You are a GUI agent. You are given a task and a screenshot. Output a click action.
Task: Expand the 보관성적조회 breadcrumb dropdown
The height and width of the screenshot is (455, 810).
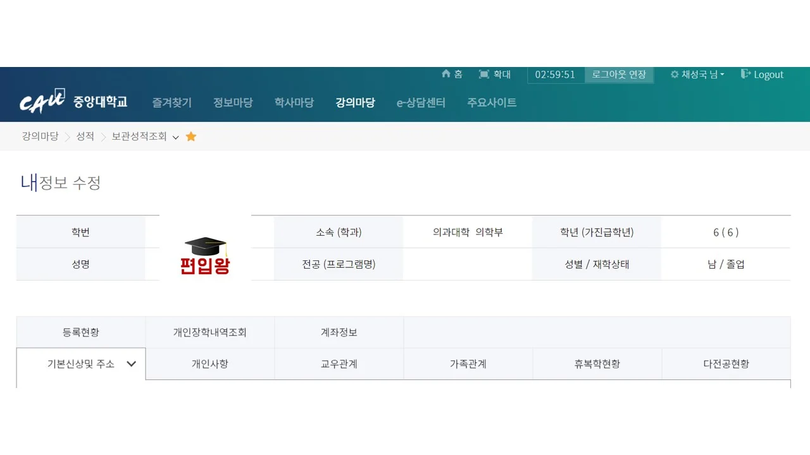pyautogui.click(x=176, y=137)
